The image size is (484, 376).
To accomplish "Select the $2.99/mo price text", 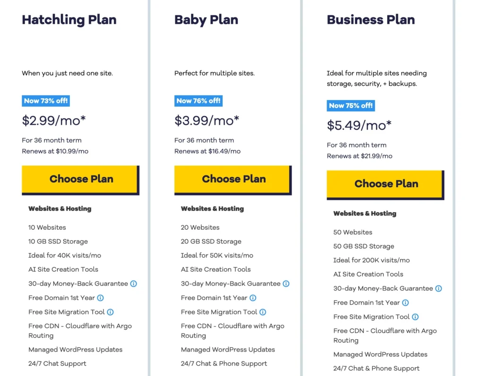I will 53,120.
